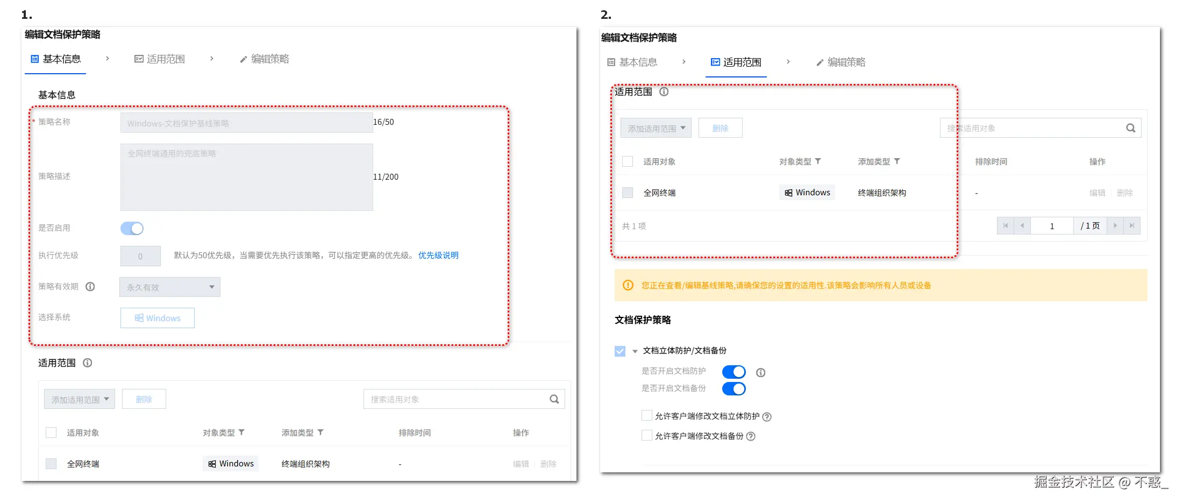Click 终端组织架构 cell in panel 2

coord(882,193)
